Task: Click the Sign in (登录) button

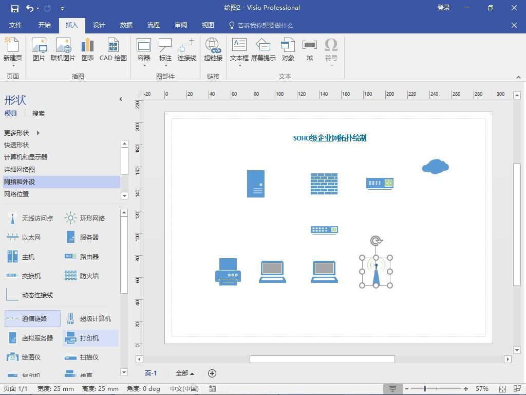Action: click(x=443, y=8)
